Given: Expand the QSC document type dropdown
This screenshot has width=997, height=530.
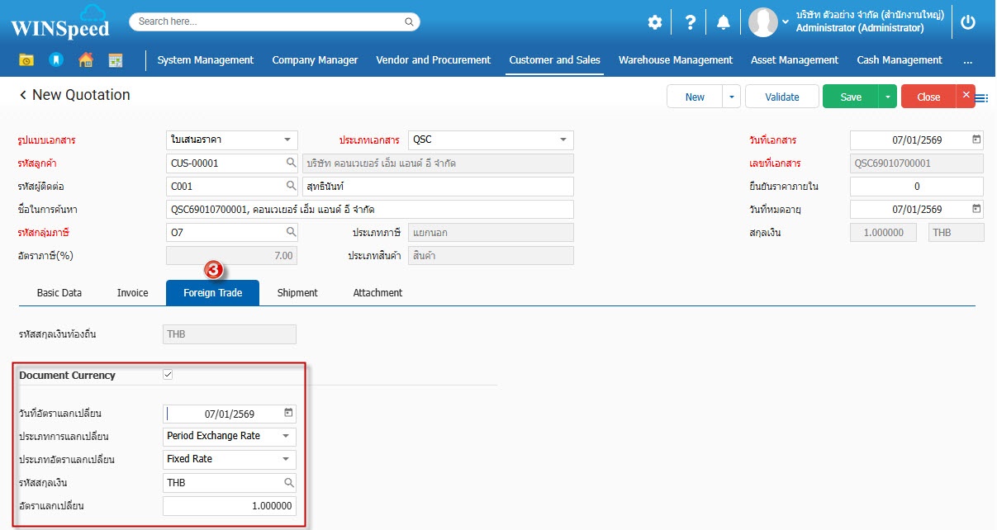Looking at the screenshot, I should (563, 140).
